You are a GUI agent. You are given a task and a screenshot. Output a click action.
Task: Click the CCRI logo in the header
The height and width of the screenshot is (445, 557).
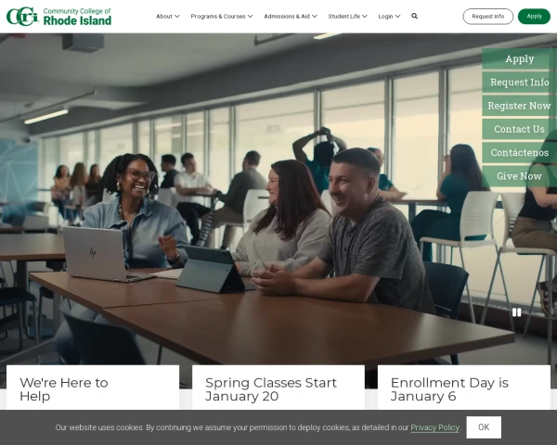click(x=58, y=16)
